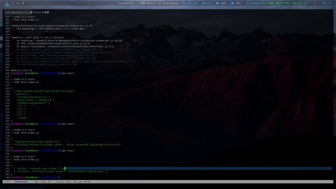Switch to workspace 1

[7, 3]
